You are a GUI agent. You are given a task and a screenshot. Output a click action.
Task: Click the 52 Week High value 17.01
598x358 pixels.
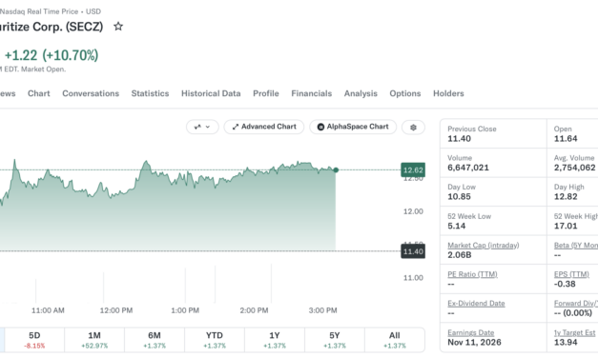pos(566,226)
